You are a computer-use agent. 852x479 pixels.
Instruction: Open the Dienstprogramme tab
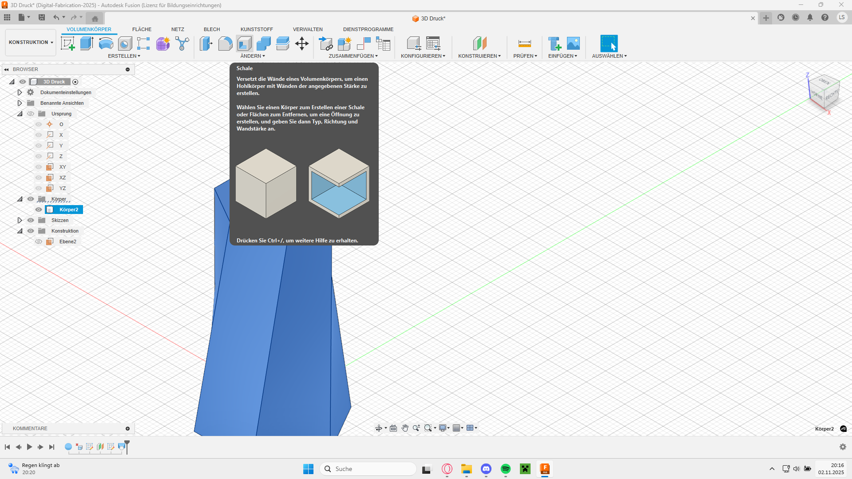368,29
